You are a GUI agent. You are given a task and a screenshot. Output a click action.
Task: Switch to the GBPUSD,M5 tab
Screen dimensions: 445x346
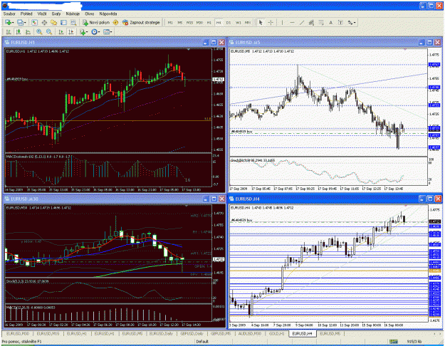point(221,334)
